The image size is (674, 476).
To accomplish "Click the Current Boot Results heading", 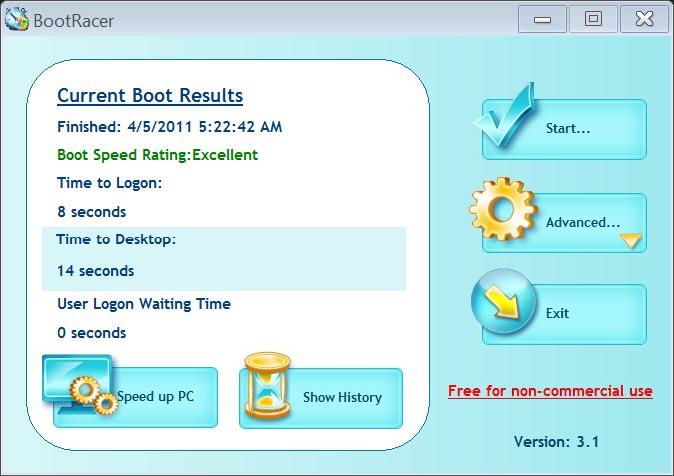I will point(150,96).
